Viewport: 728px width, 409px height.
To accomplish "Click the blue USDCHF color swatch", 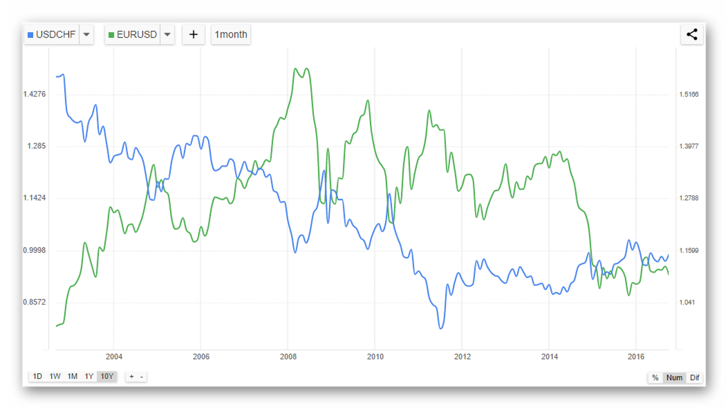I will point(31,35).
